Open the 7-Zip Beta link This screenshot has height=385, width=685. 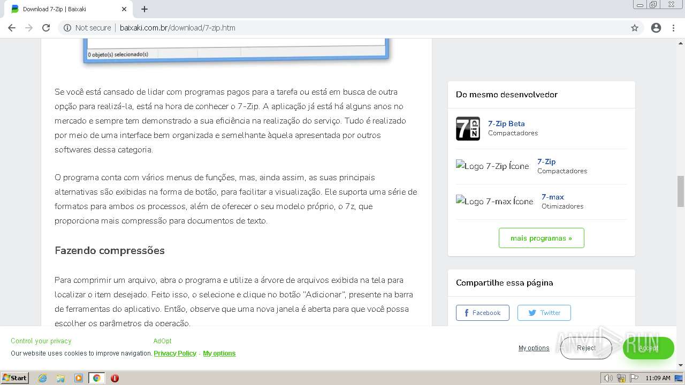click(506, 124)
